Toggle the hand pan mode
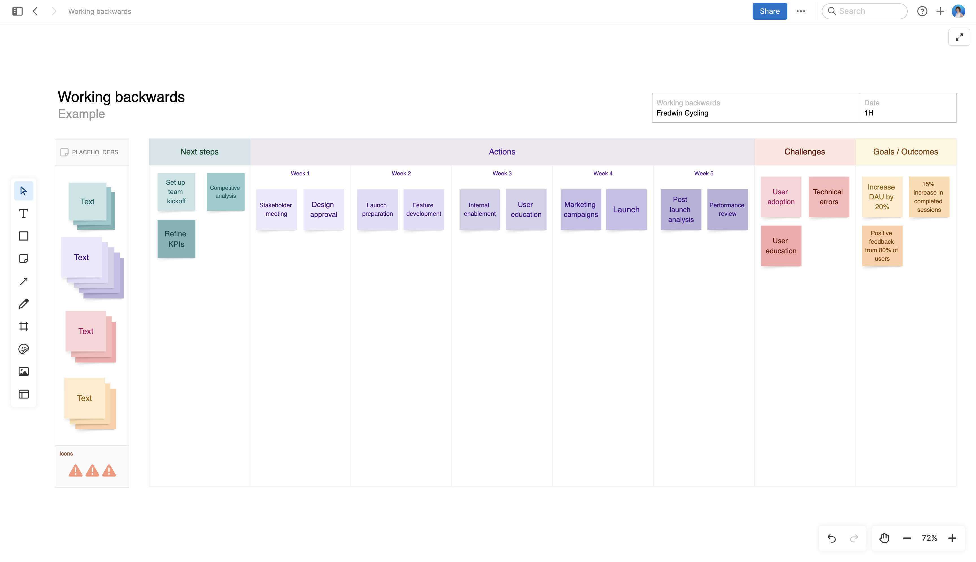976x562 pixels. coord(884,538)
